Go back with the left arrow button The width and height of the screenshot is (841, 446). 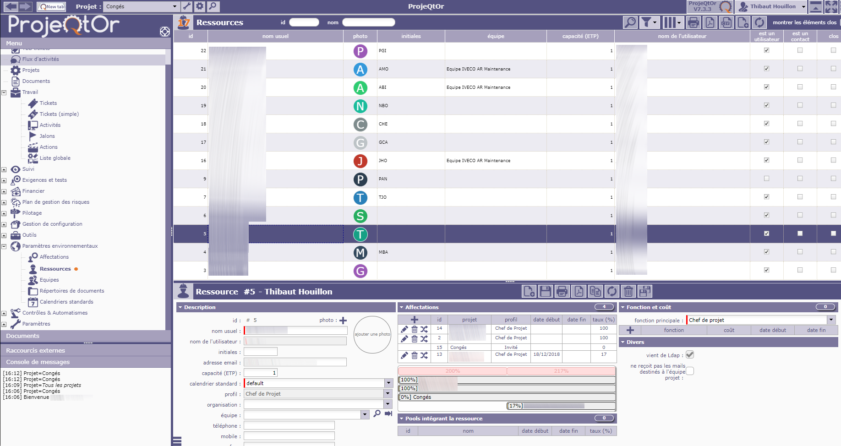click(11, 6)
